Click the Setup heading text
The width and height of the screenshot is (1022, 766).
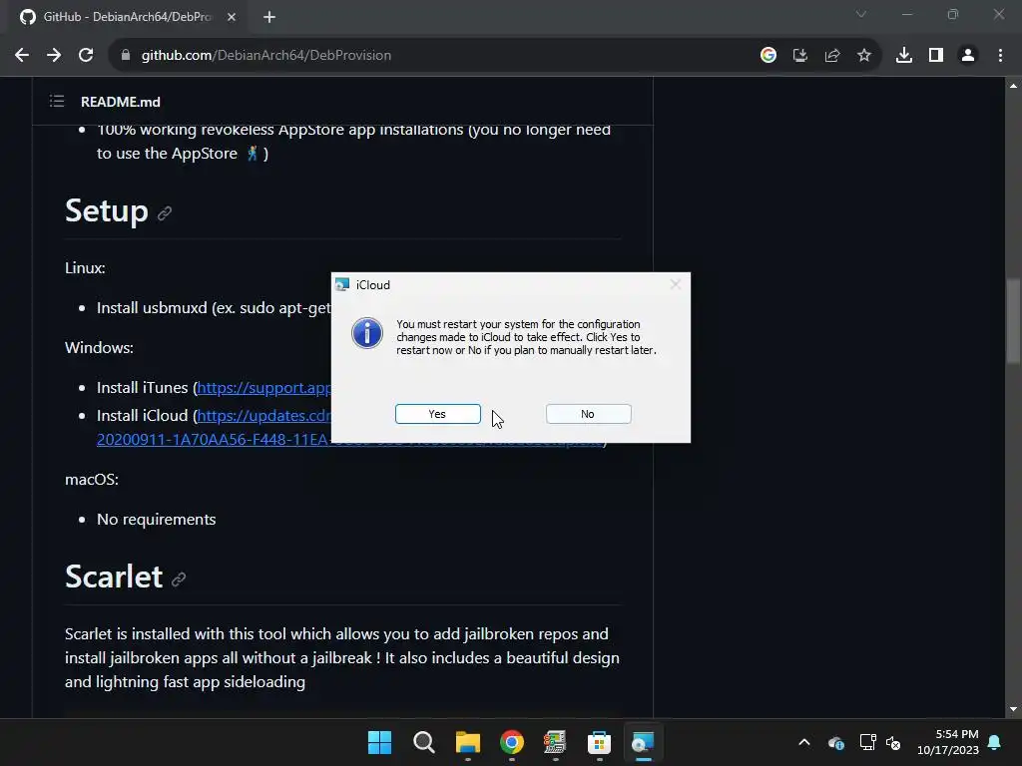[x=106, y=211]
